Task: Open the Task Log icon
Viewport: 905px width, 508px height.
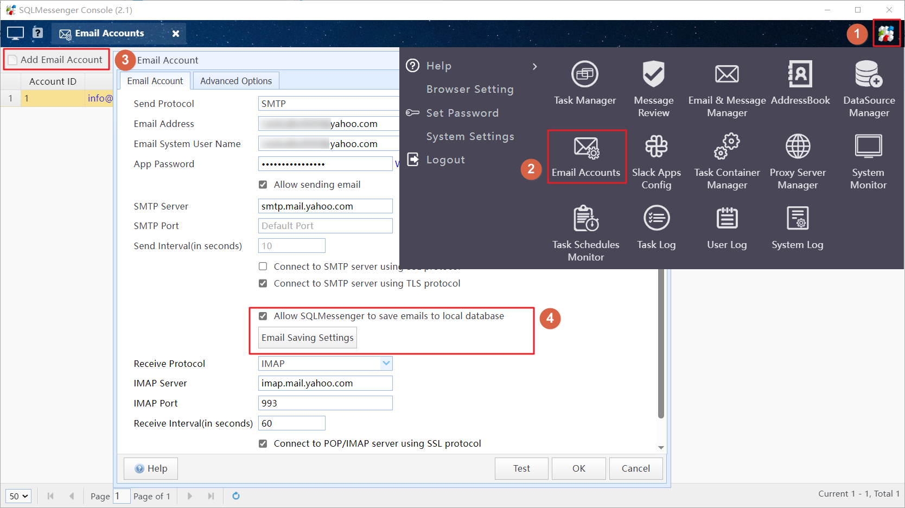Action: 657,227
